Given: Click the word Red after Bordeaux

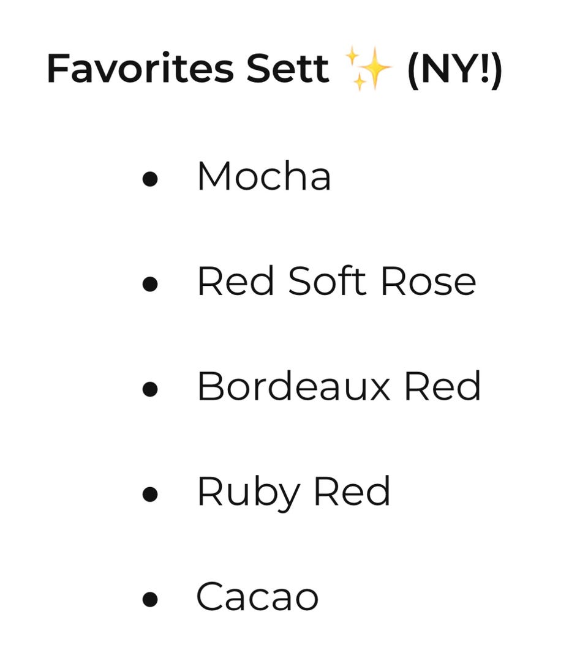Looking at the screenshot, I should click(x=443, y=387).
